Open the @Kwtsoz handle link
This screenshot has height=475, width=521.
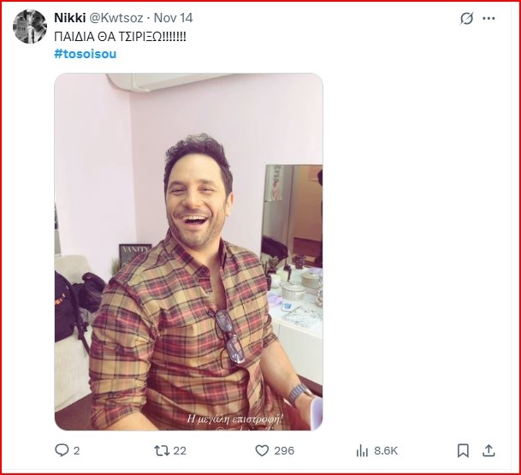click(118, 18)
